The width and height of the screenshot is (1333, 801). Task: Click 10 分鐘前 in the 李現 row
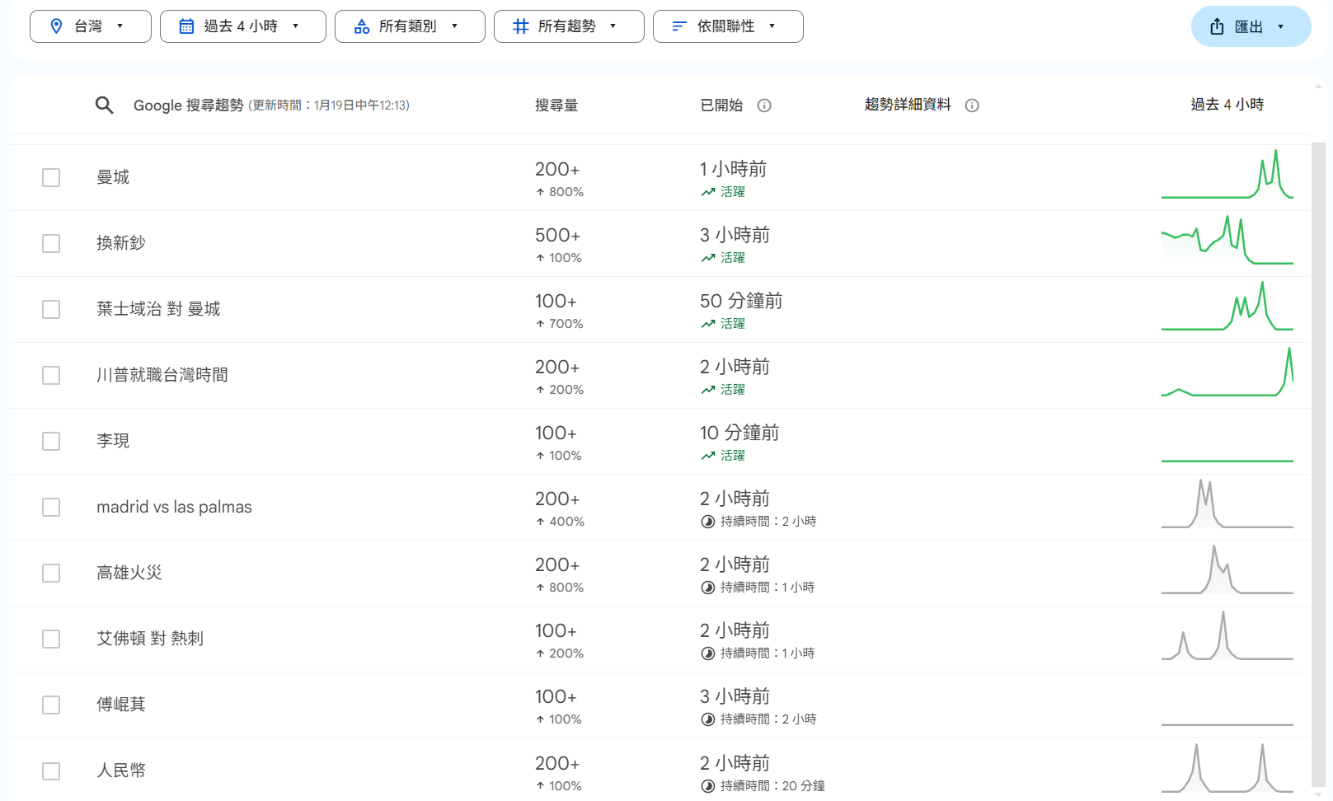click(739, 433)
